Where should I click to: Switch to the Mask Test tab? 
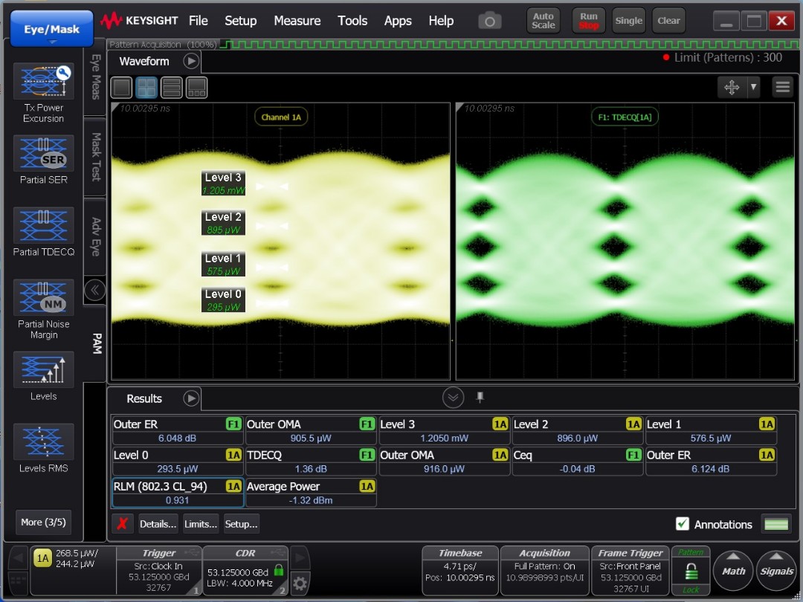pyautogui.click(x=95, y=157)
